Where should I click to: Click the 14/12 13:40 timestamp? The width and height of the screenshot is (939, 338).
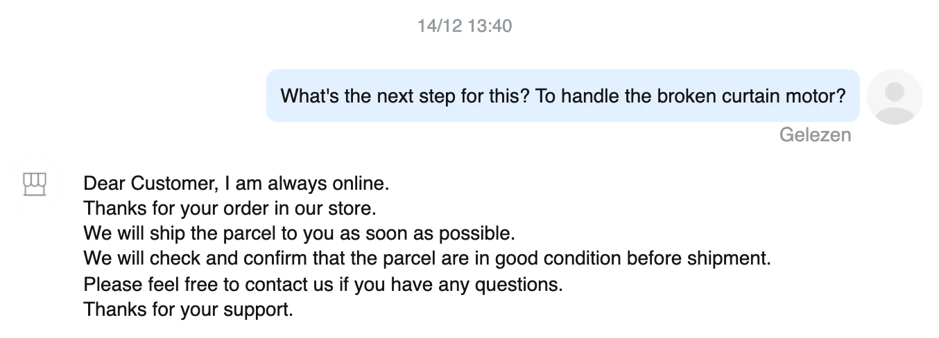[x=465, y=26]
